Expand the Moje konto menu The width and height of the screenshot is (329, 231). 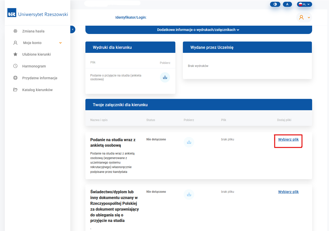pos(60,43)
